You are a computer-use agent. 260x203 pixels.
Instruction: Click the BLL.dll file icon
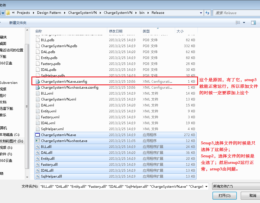click(38, 147)
